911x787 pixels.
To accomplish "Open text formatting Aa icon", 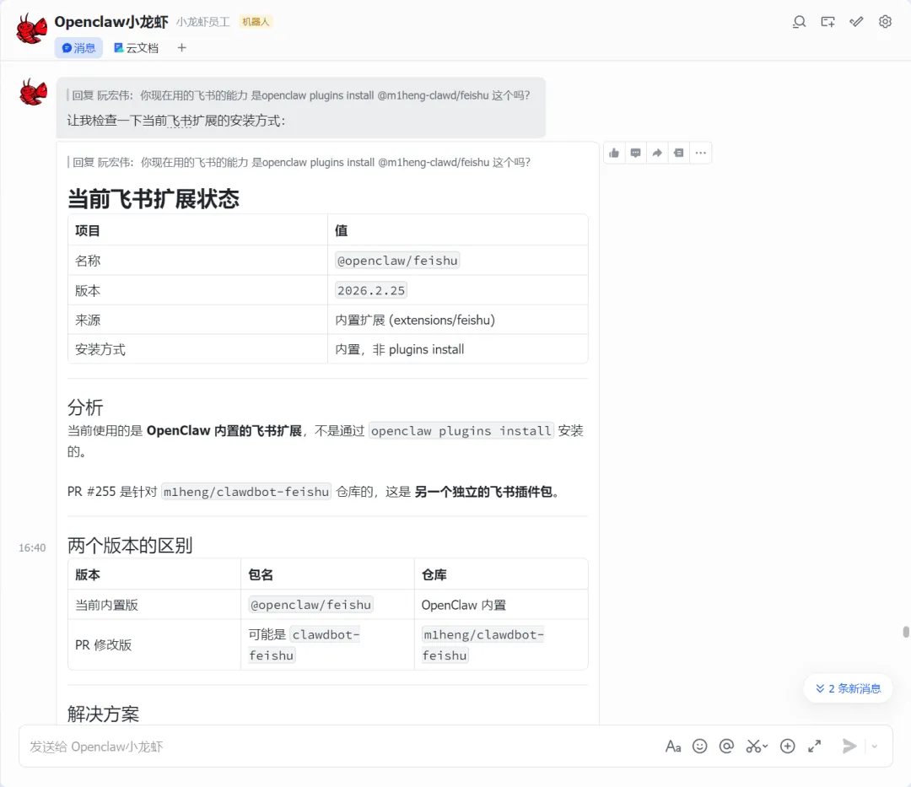I will pos(673,747).
